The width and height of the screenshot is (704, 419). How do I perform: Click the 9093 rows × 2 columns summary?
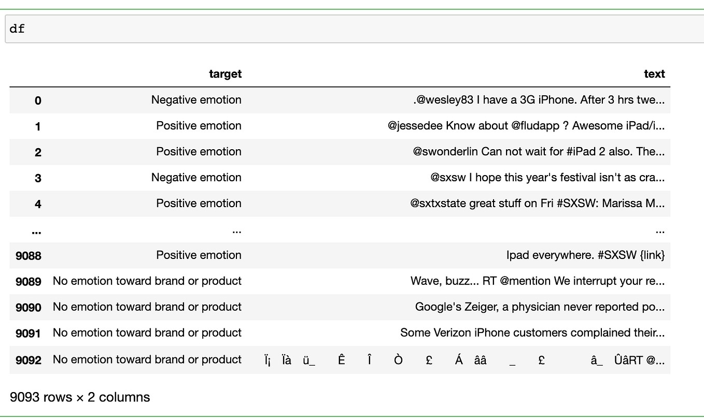tap(80, 397)
